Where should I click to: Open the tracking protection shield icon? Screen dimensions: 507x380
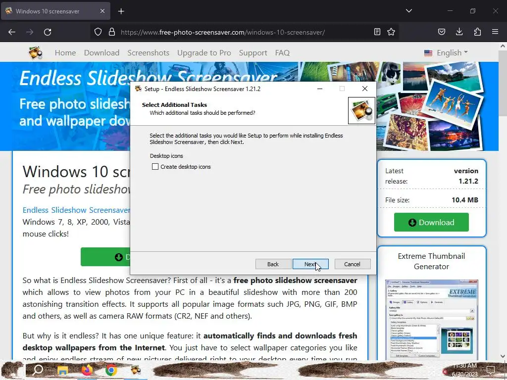pos(98,32)
